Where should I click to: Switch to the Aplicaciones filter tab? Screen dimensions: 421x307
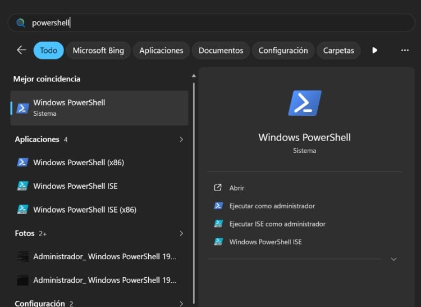(x=161, y=50)
